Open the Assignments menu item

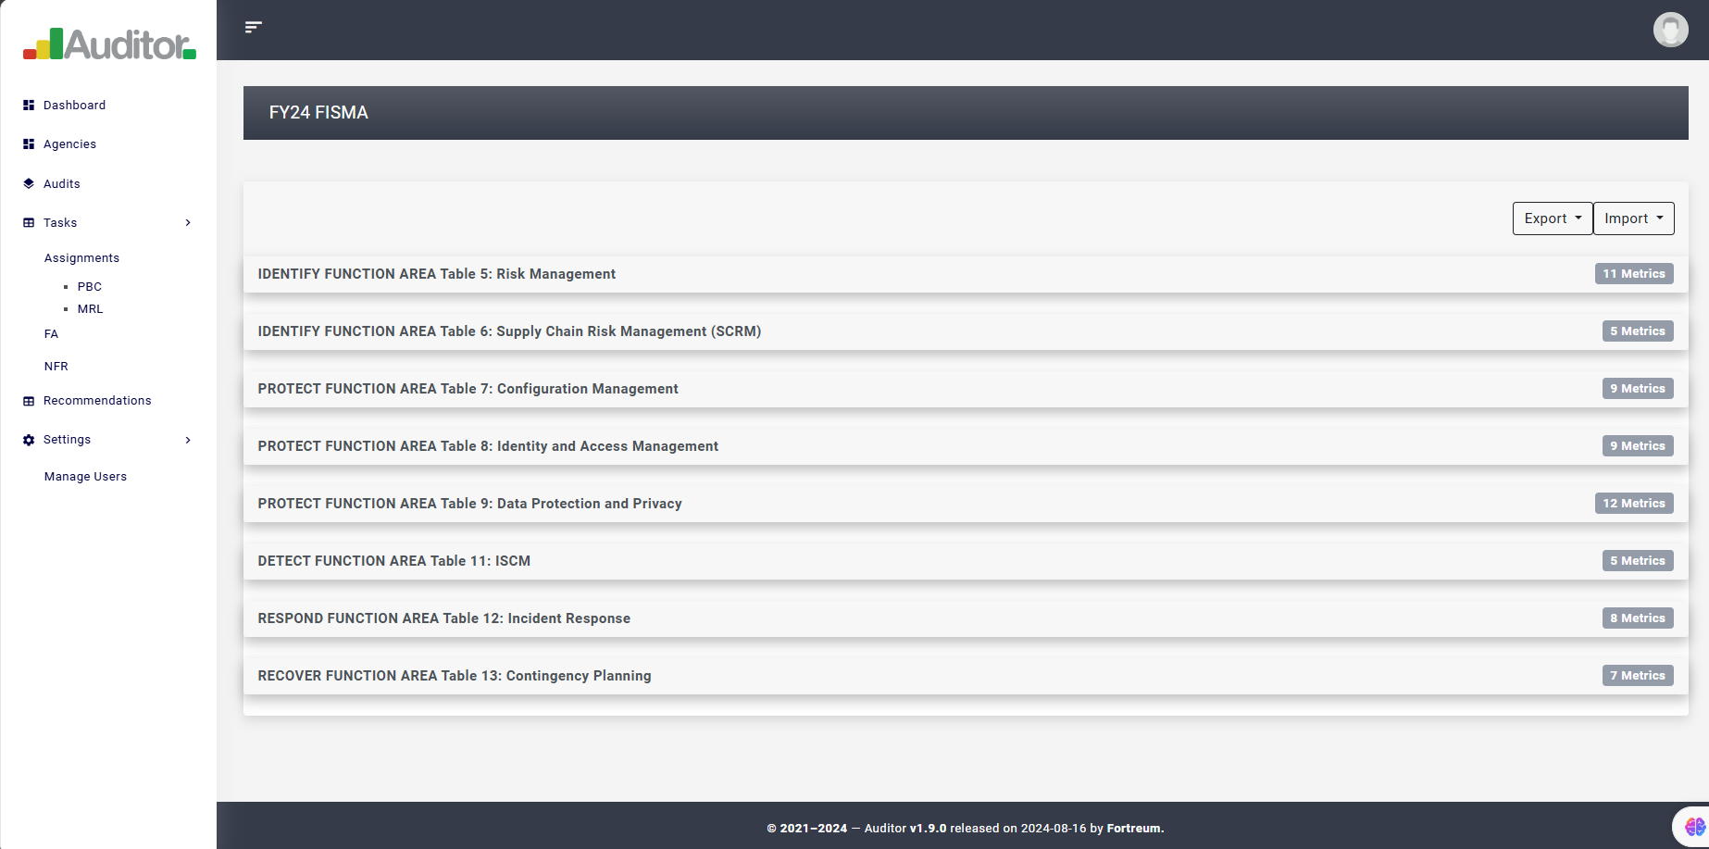81,258
